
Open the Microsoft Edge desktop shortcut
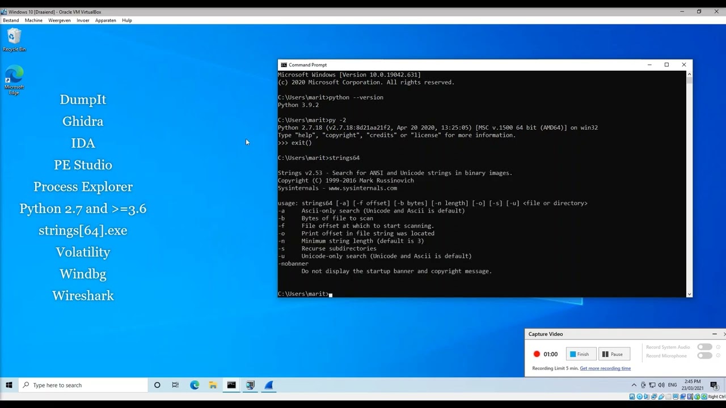[14, 80]
